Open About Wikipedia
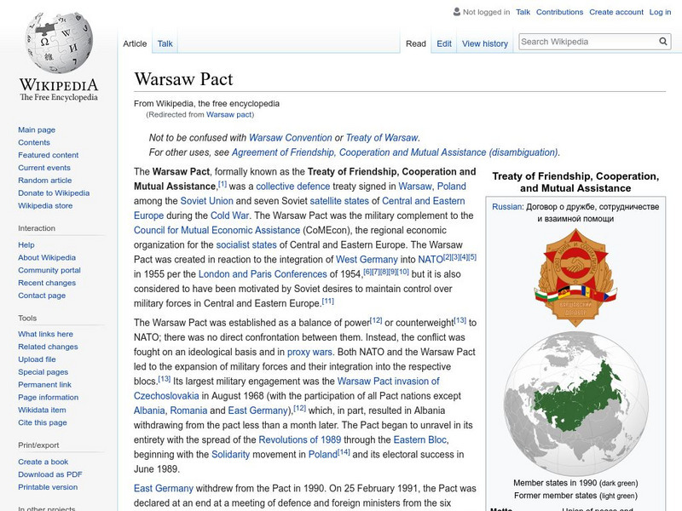Image resolution: width=682 pixels, height=511 pixels. click(47, 257)
